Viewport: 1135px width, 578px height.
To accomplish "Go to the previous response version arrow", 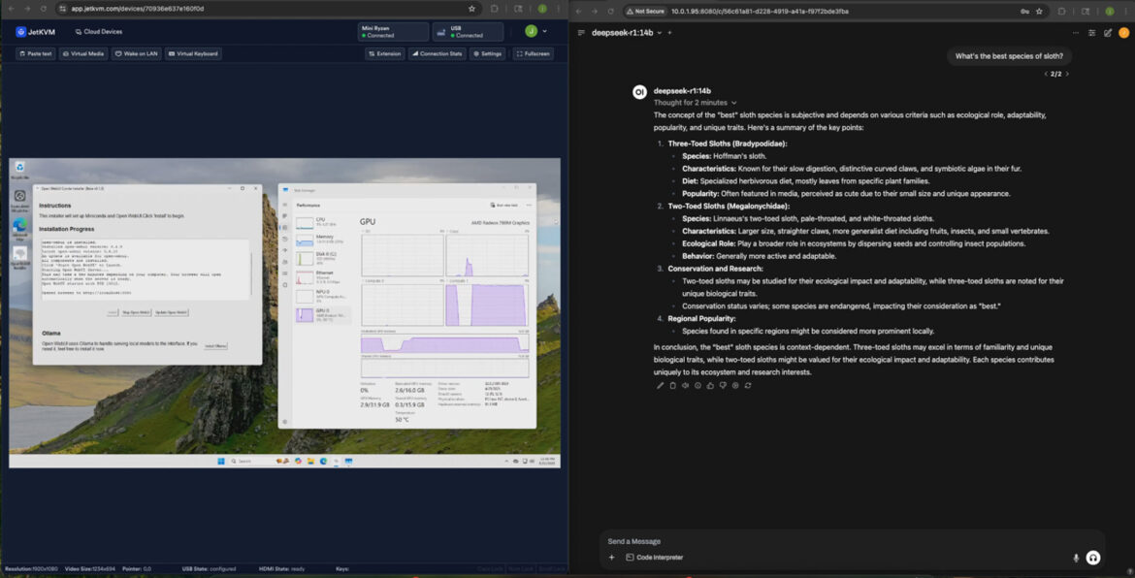I will 1045,74.
